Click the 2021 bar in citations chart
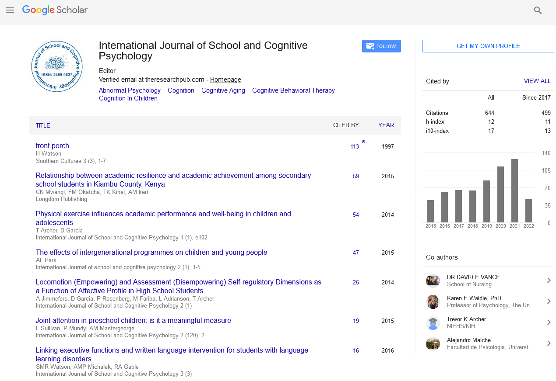This screenshot has height=381, width=556. pyautogui.click(x=514, y=190)
